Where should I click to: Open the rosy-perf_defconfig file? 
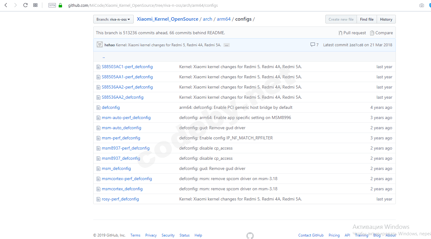(x=120, y=199)
